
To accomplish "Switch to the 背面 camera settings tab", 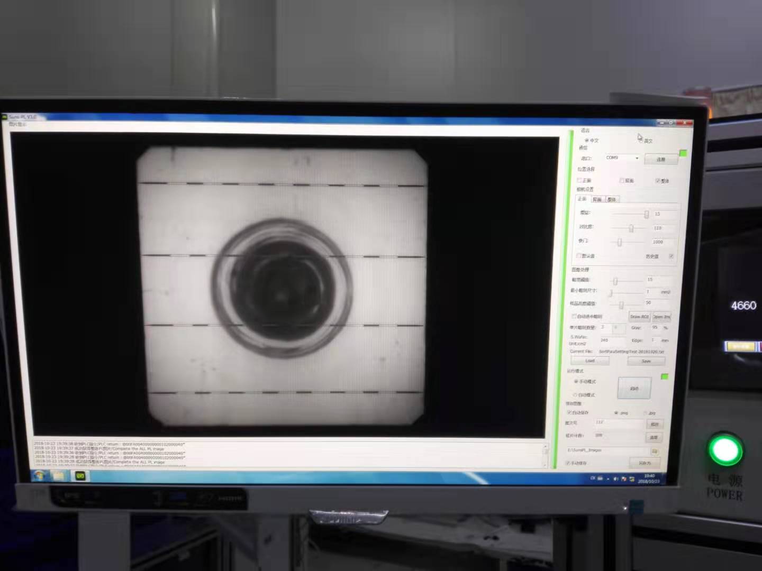I will click(597, 199).
